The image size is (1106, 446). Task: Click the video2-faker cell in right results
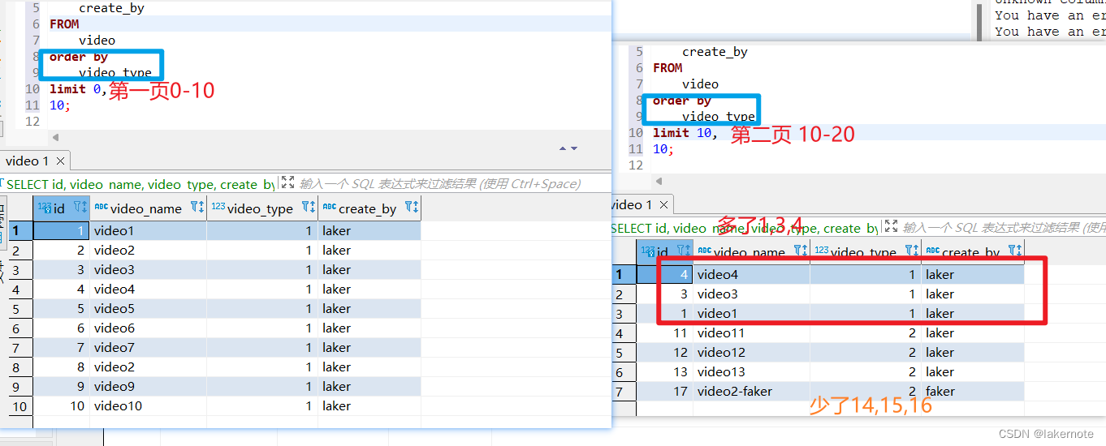tap(751, 392)
